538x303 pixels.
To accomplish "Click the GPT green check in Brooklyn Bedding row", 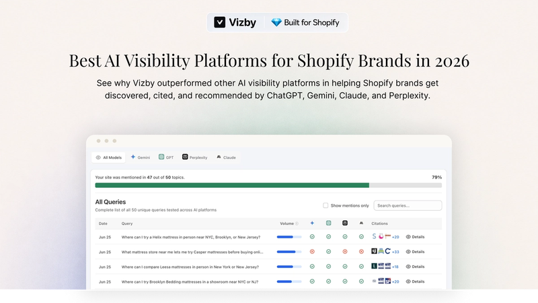I will coord(328,281).
